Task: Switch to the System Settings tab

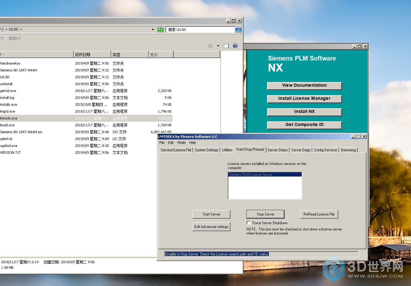Action: click(206, 150)
